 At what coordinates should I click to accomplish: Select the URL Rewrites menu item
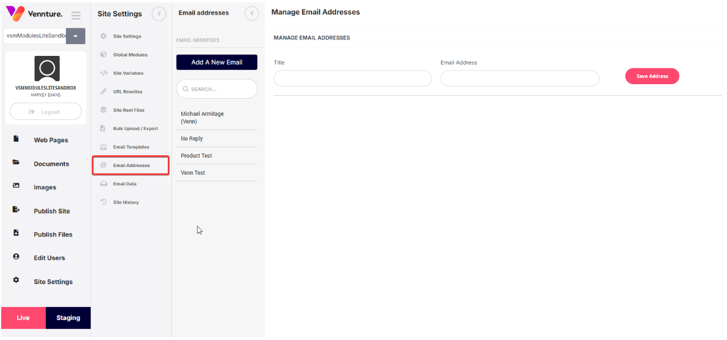[x=128, y=92]
